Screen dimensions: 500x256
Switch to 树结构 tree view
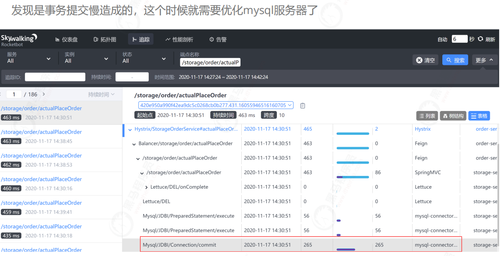453,116
